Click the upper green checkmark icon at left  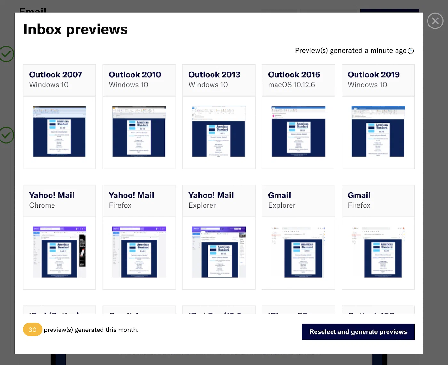(x=6, y=54)
